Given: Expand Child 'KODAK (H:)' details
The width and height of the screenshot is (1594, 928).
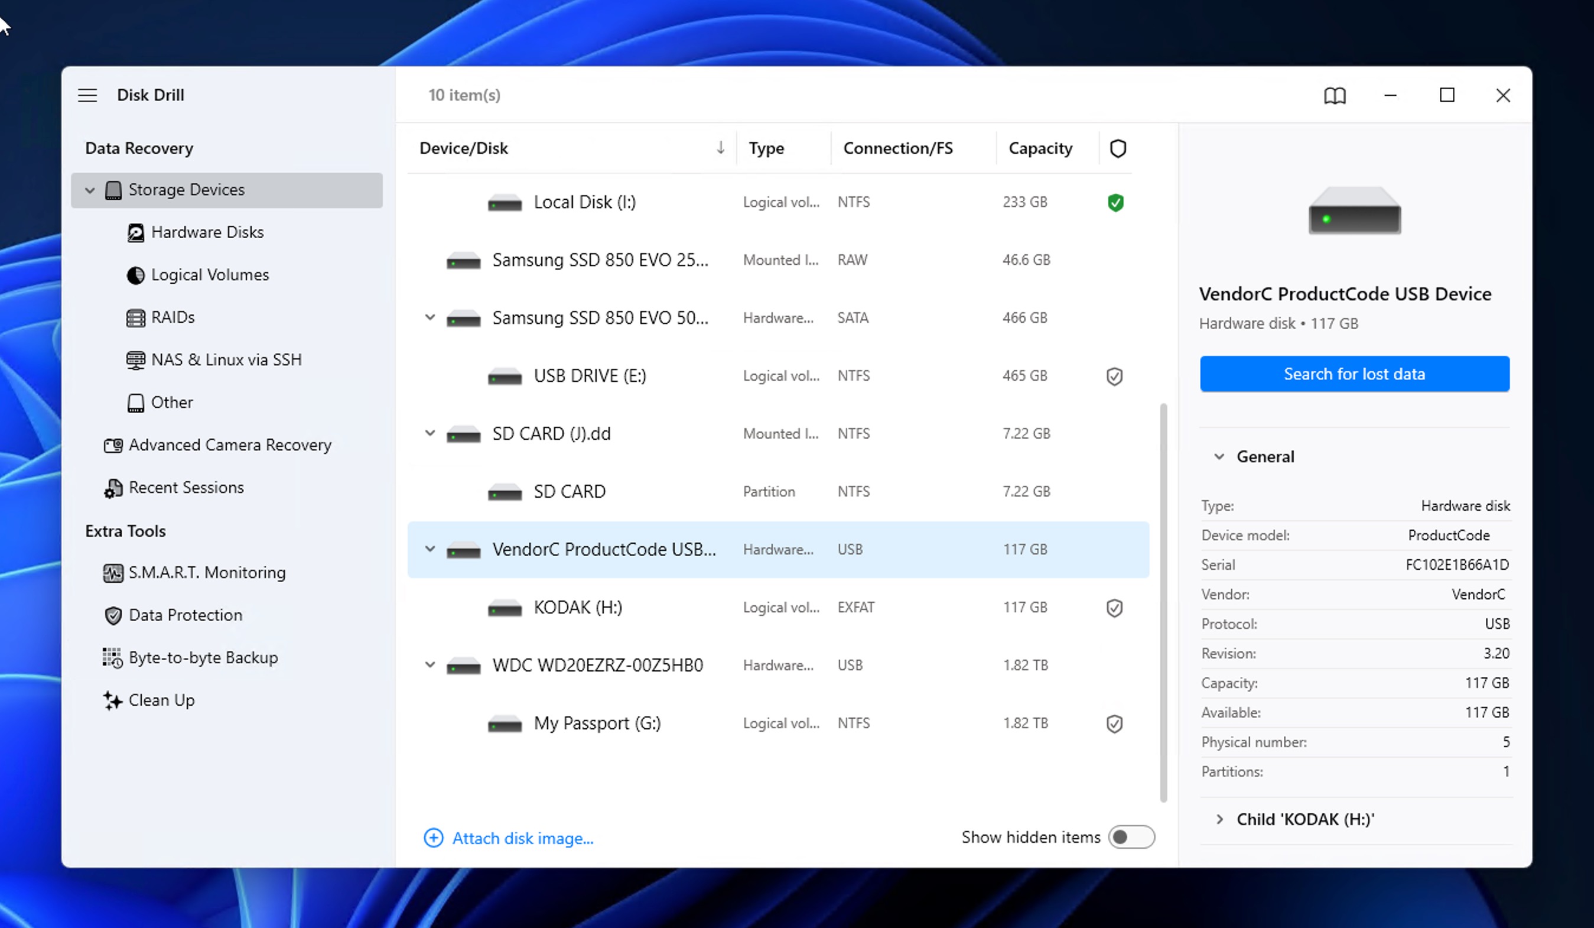Looking at the screenshot, I should (1220, 819).
